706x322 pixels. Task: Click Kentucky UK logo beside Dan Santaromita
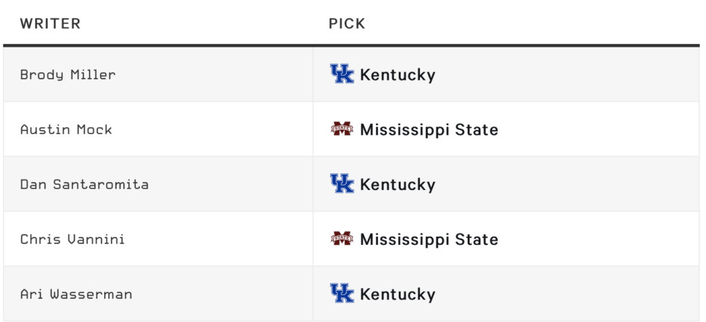coord(342,184)
